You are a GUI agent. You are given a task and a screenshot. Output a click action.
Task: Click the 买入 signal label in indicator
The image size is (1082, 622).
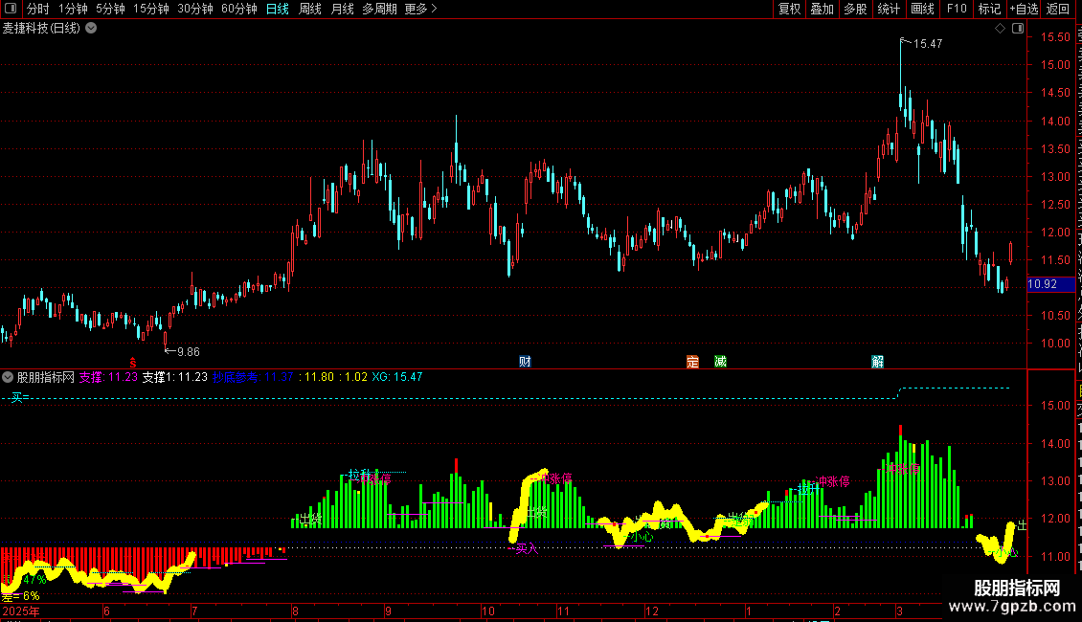(x=527, y=548)
